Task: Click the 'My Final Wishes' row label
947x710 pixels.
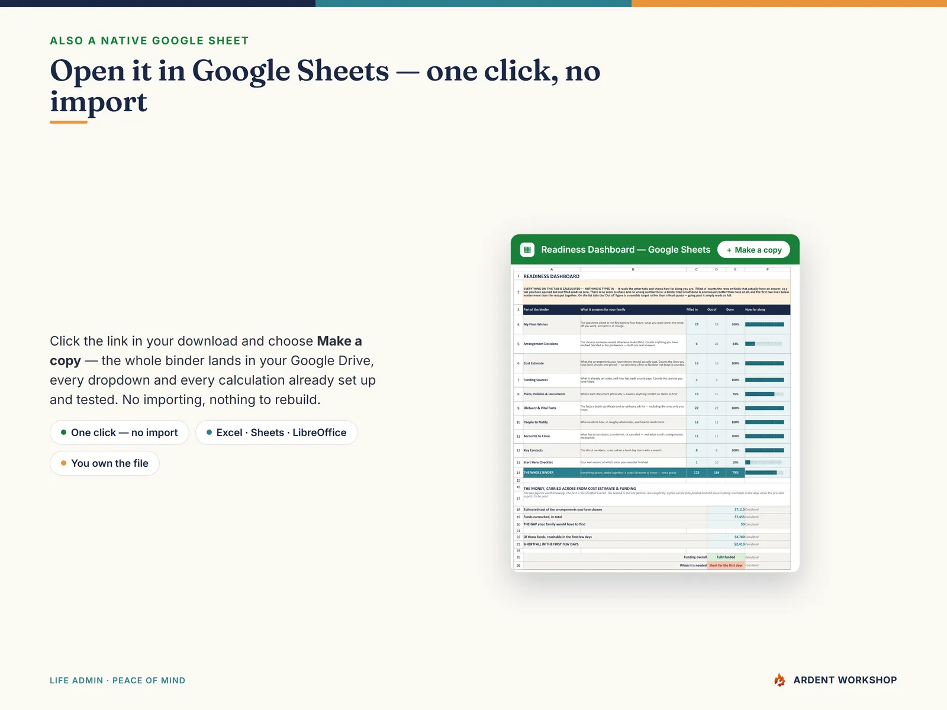Action: click(x=536, y=324)
